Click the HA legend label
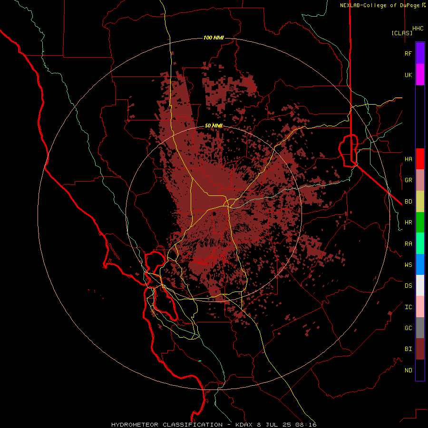 pyautogui.click(x=408, y=159)
